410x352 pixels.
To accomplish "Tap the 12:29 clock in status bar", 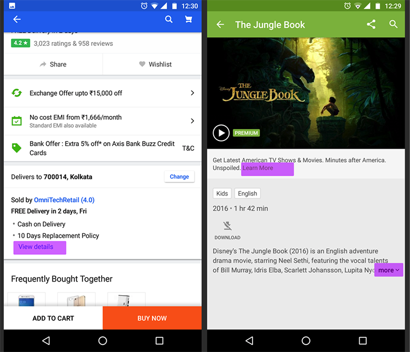I will (x=393, y=6).
